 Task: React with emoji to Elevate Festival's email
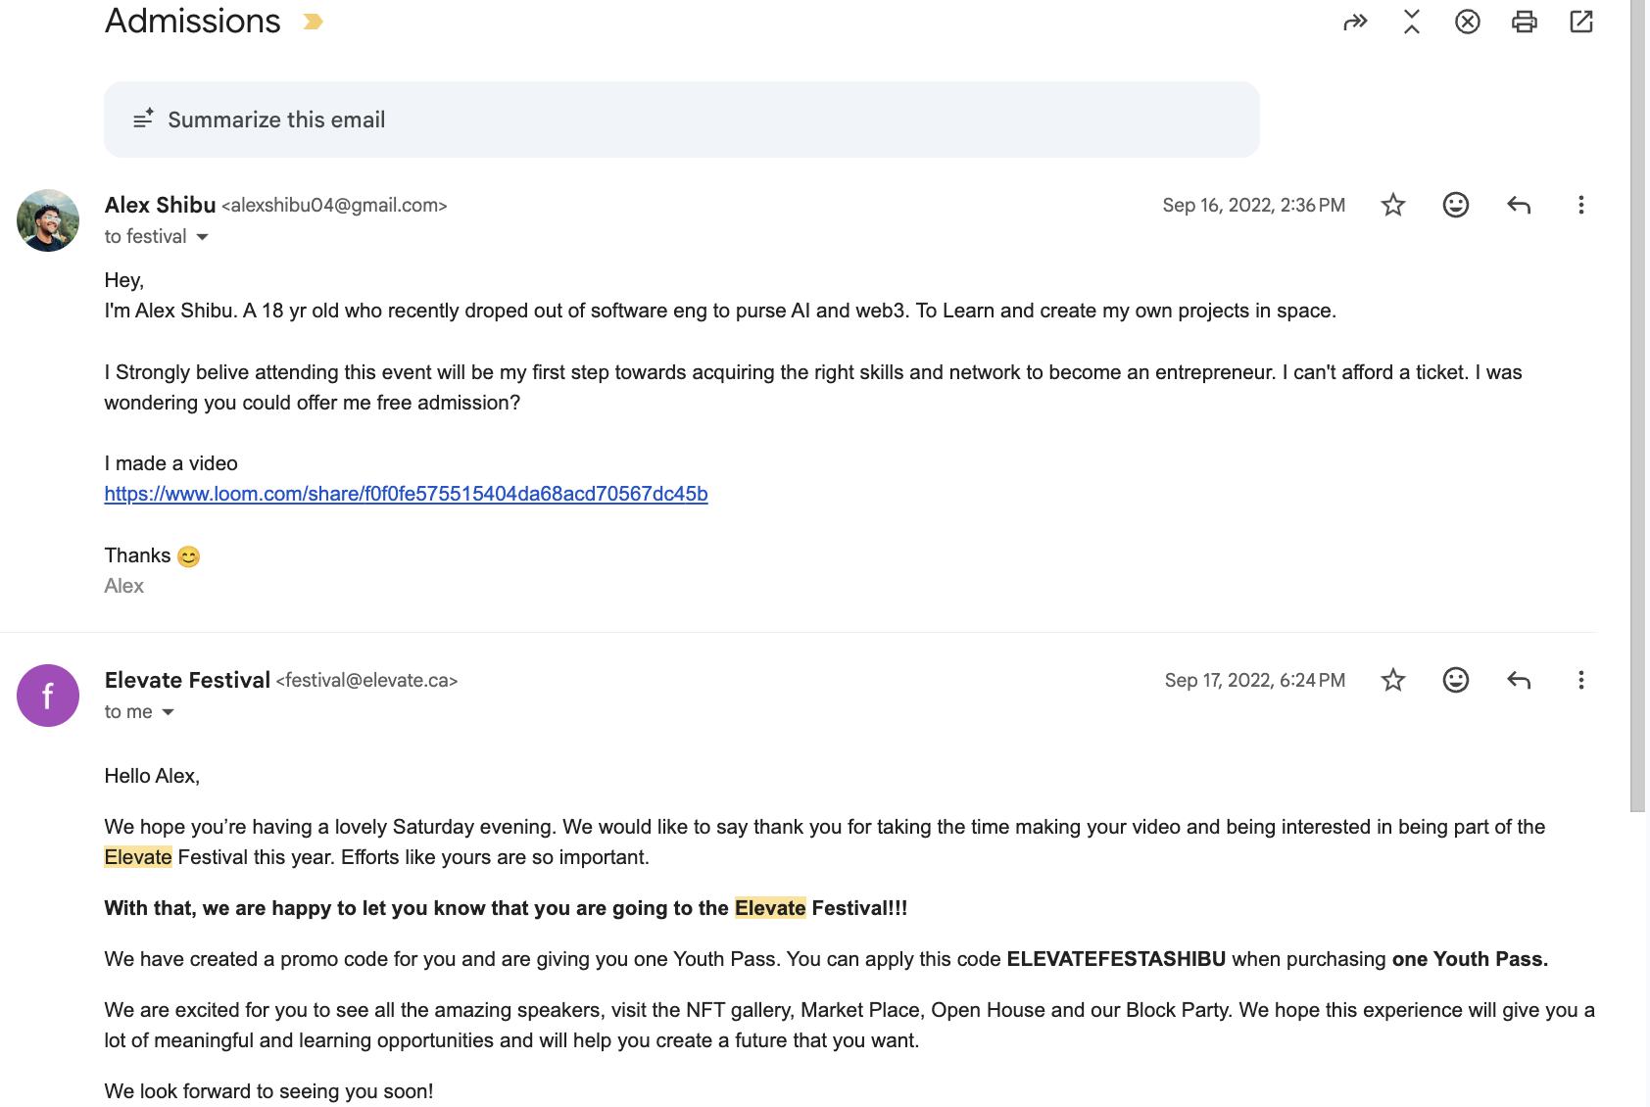coord(1455,680)
